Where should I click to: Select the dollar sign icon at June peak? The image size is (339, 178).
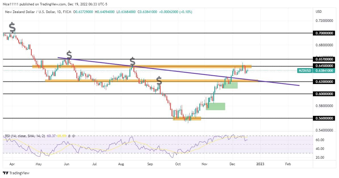click(69, 55)
